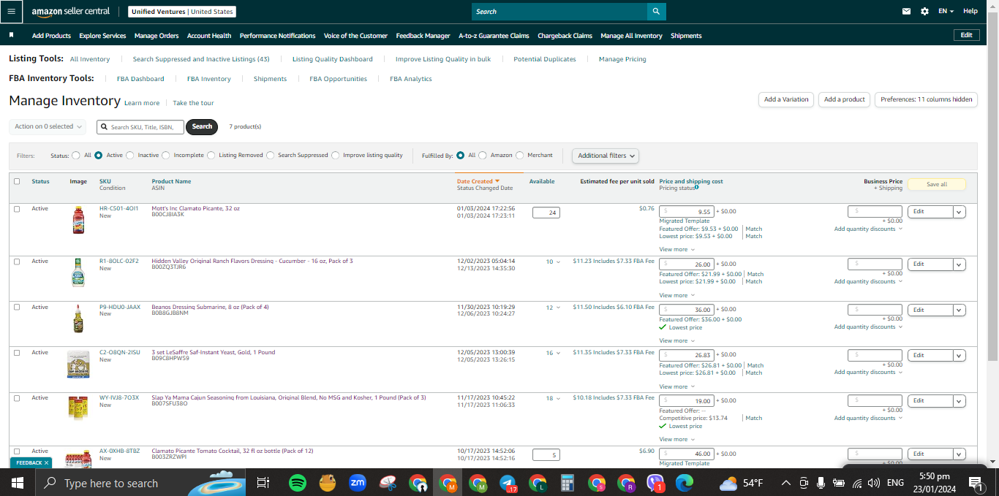The image size is (999, 496).
Task: Open the Action on 0 selected dropdown
Action: click(x=48, y=126)
